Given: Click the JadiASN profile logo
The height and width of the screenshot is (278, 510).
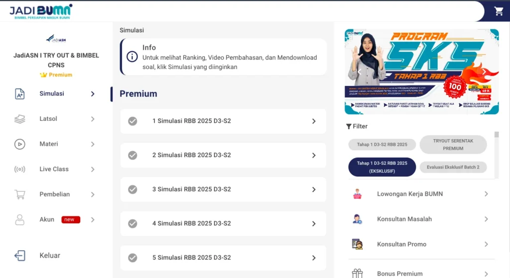Looking at the screenshot, I should pos(56,39).
